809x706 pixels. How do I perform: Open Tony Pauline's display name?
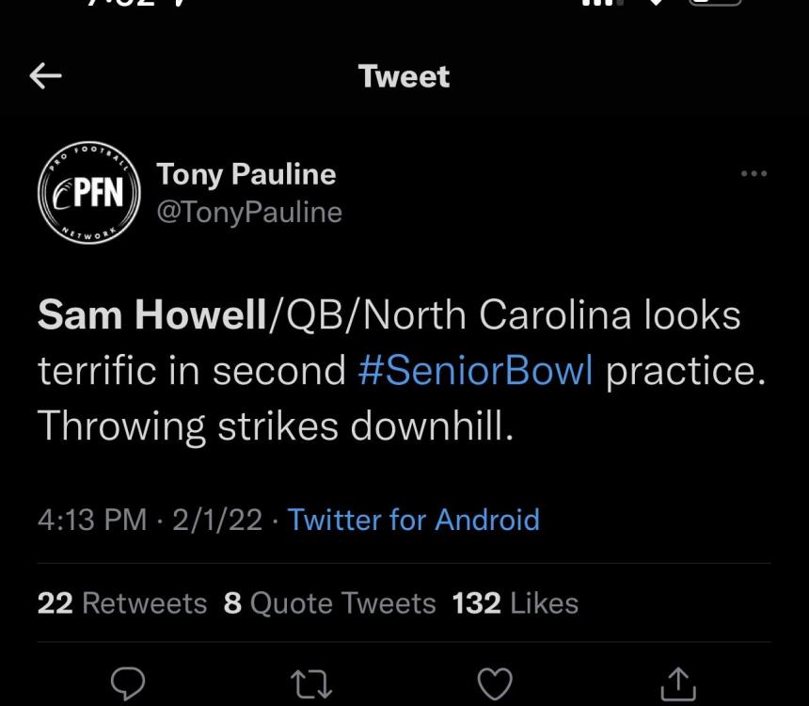pyautogui.click(x=246, y=174)
